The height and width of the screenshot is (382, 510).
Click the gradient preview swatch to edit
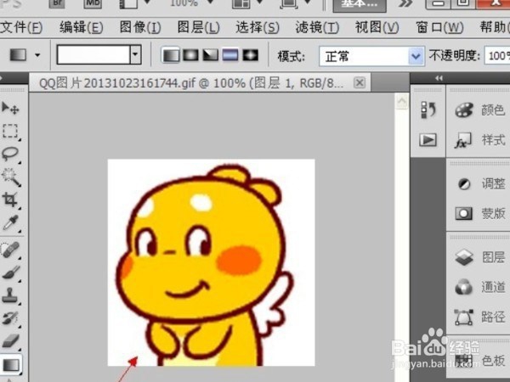point(93,54)
